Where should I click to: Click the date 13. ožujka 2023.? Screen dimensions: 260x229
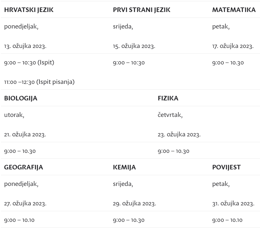(x=25, y=46)
